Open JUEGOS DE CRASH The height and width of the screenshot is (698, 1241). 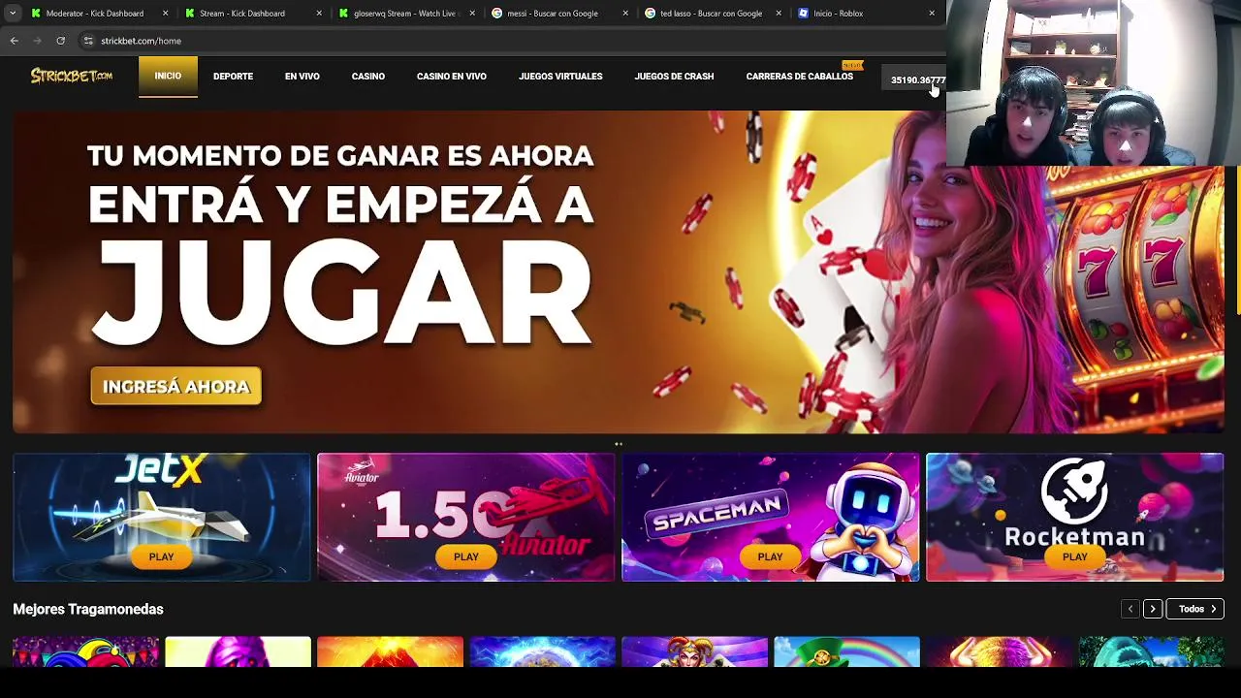click(674, 77)
